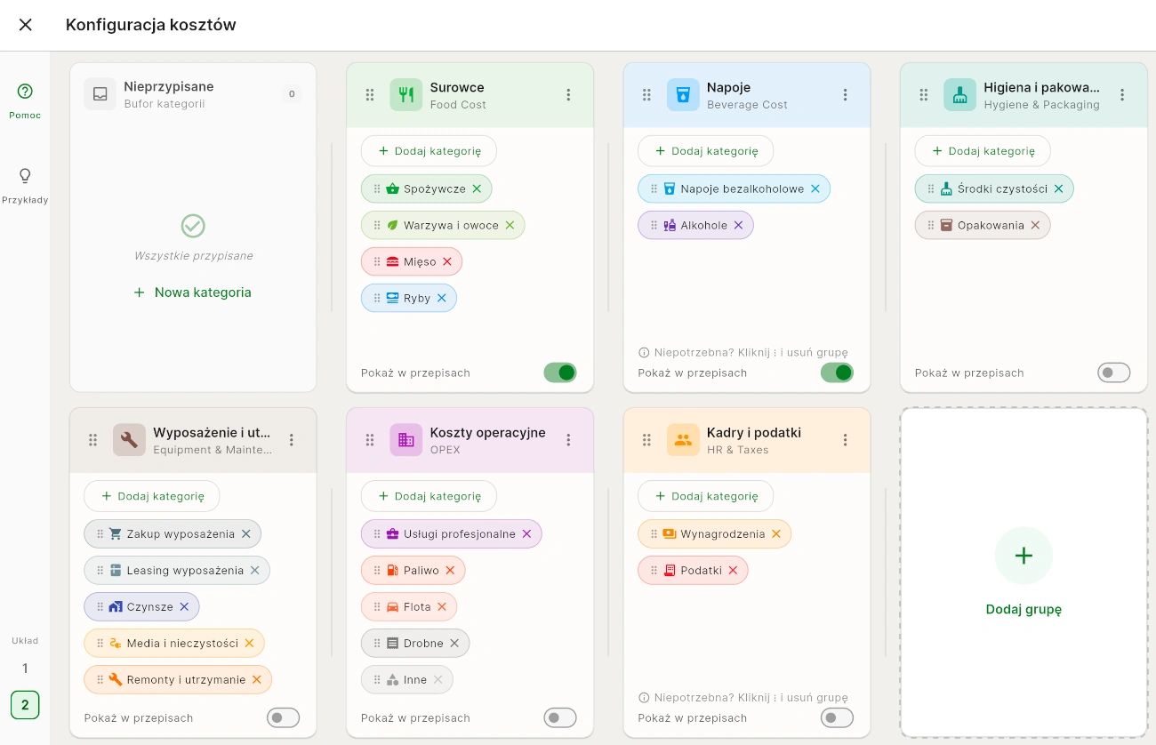Viewport: 1156px width, 745px height.
Task: Click the Napoje cup group icon
Action: click(x=683, y=95)
